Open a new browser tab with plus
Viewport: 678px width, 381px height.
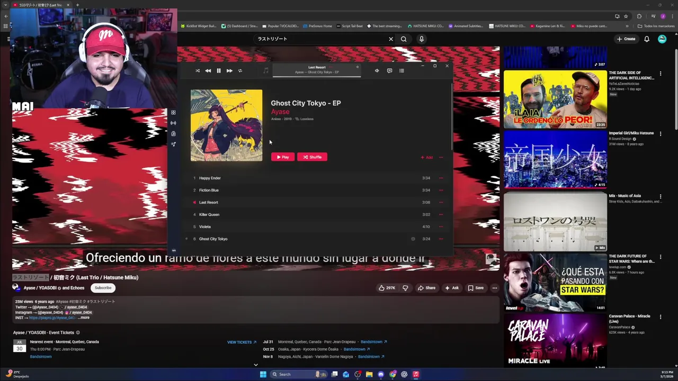tap(77, 5)
